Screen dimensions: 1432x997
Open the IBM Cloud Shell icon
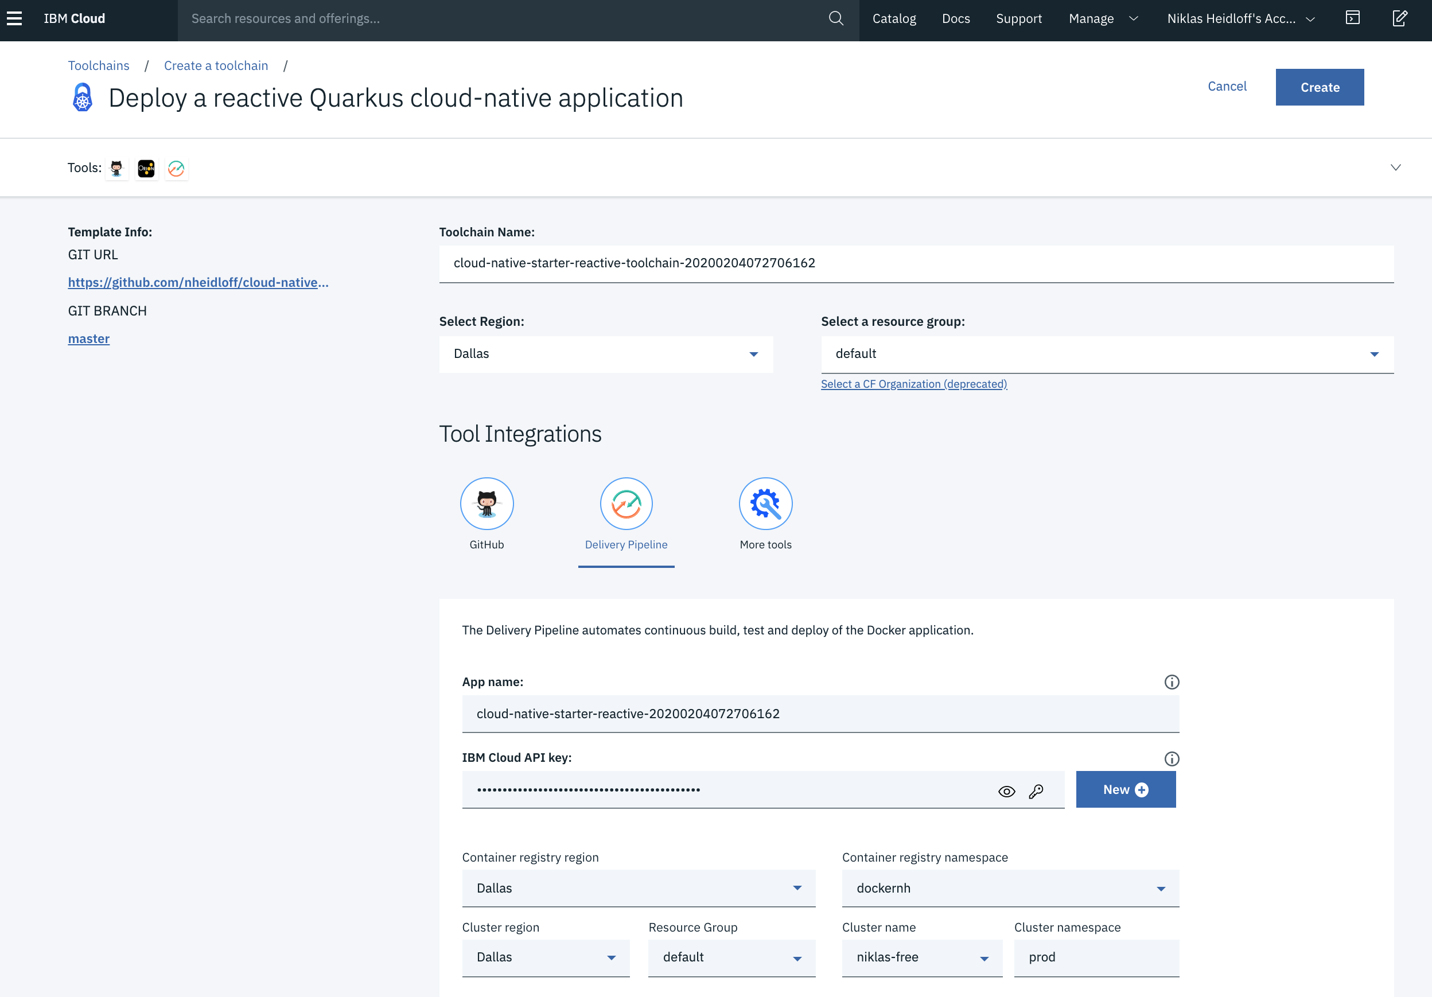(x=1352, y=18)
